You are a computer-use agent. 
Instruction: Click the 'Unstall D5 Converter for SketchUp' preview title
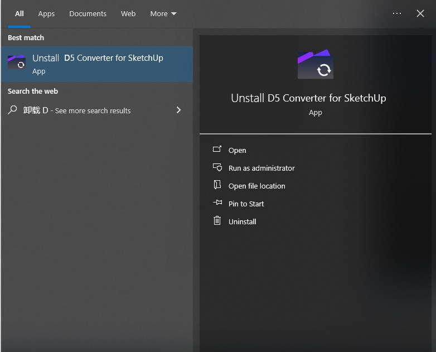pyautogui.click(x=308, y=98)
